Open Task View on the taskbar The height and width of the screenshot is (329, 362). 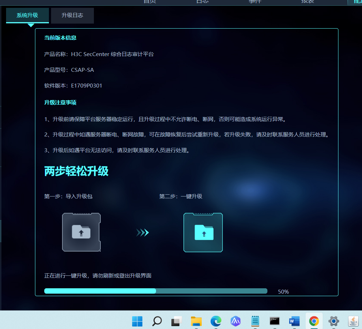pyautogui.click(x=177, y=321)
